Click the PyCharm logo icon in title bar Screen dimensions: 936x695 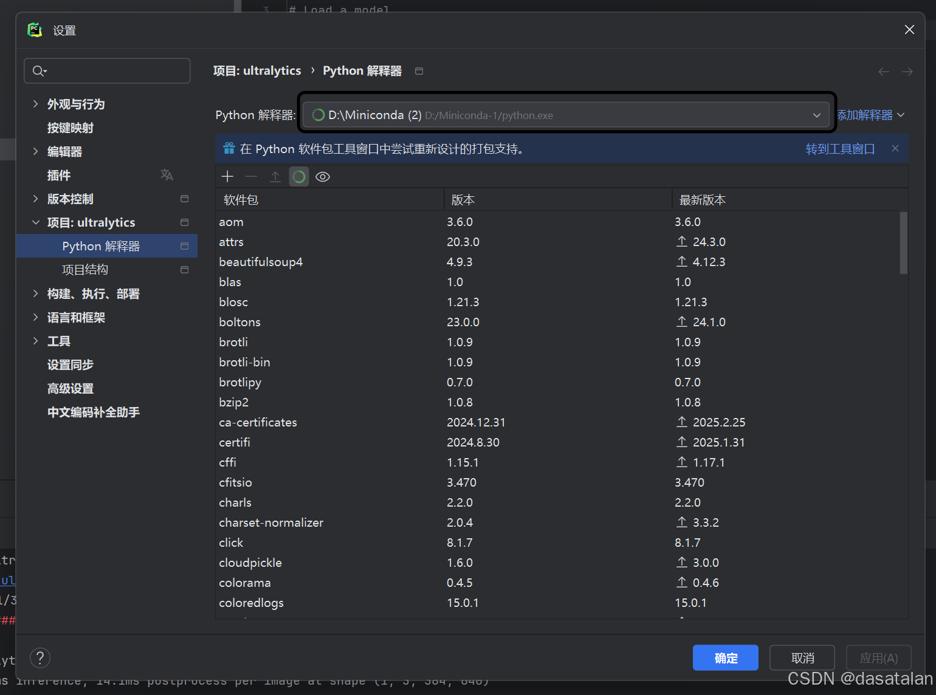[x=35, y=30]
